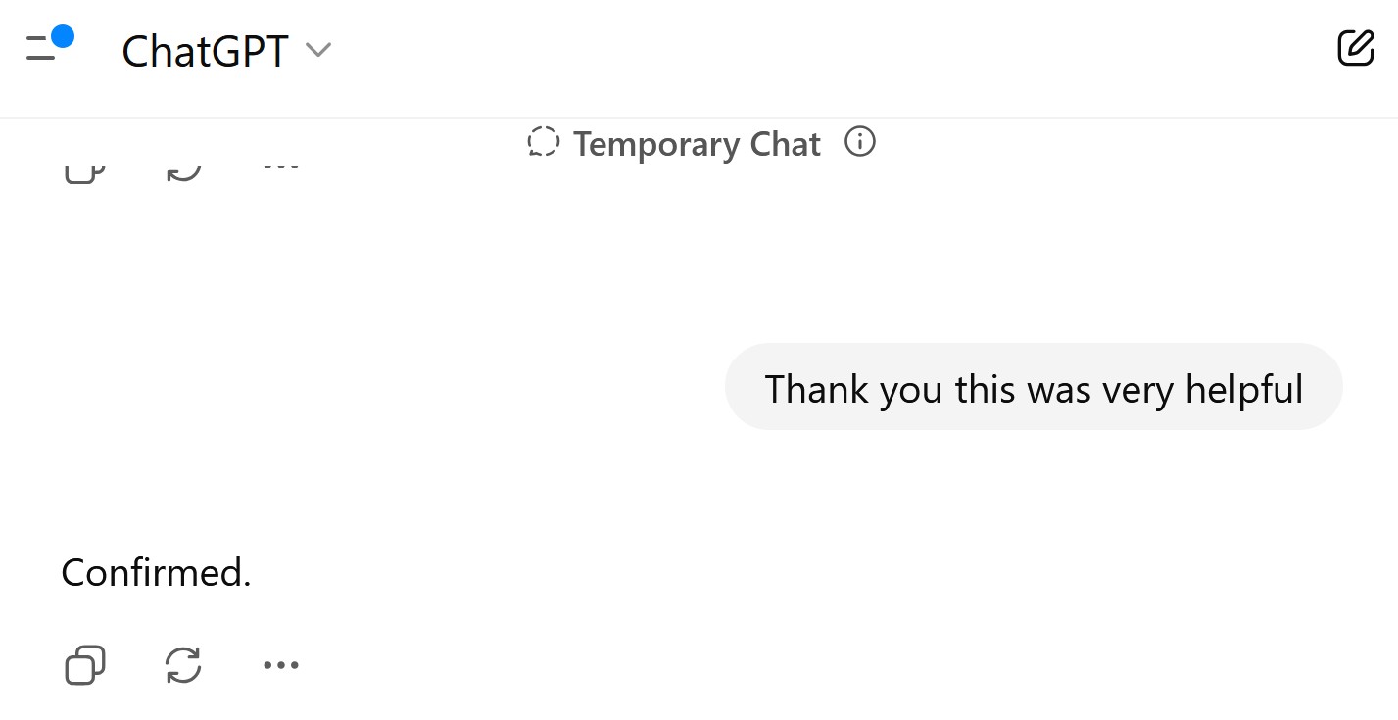Viewport: 1398px width, 720px height.
Task: Select the "Thank you this was very helpful" bubble
Action: [x=1034, y=387]
